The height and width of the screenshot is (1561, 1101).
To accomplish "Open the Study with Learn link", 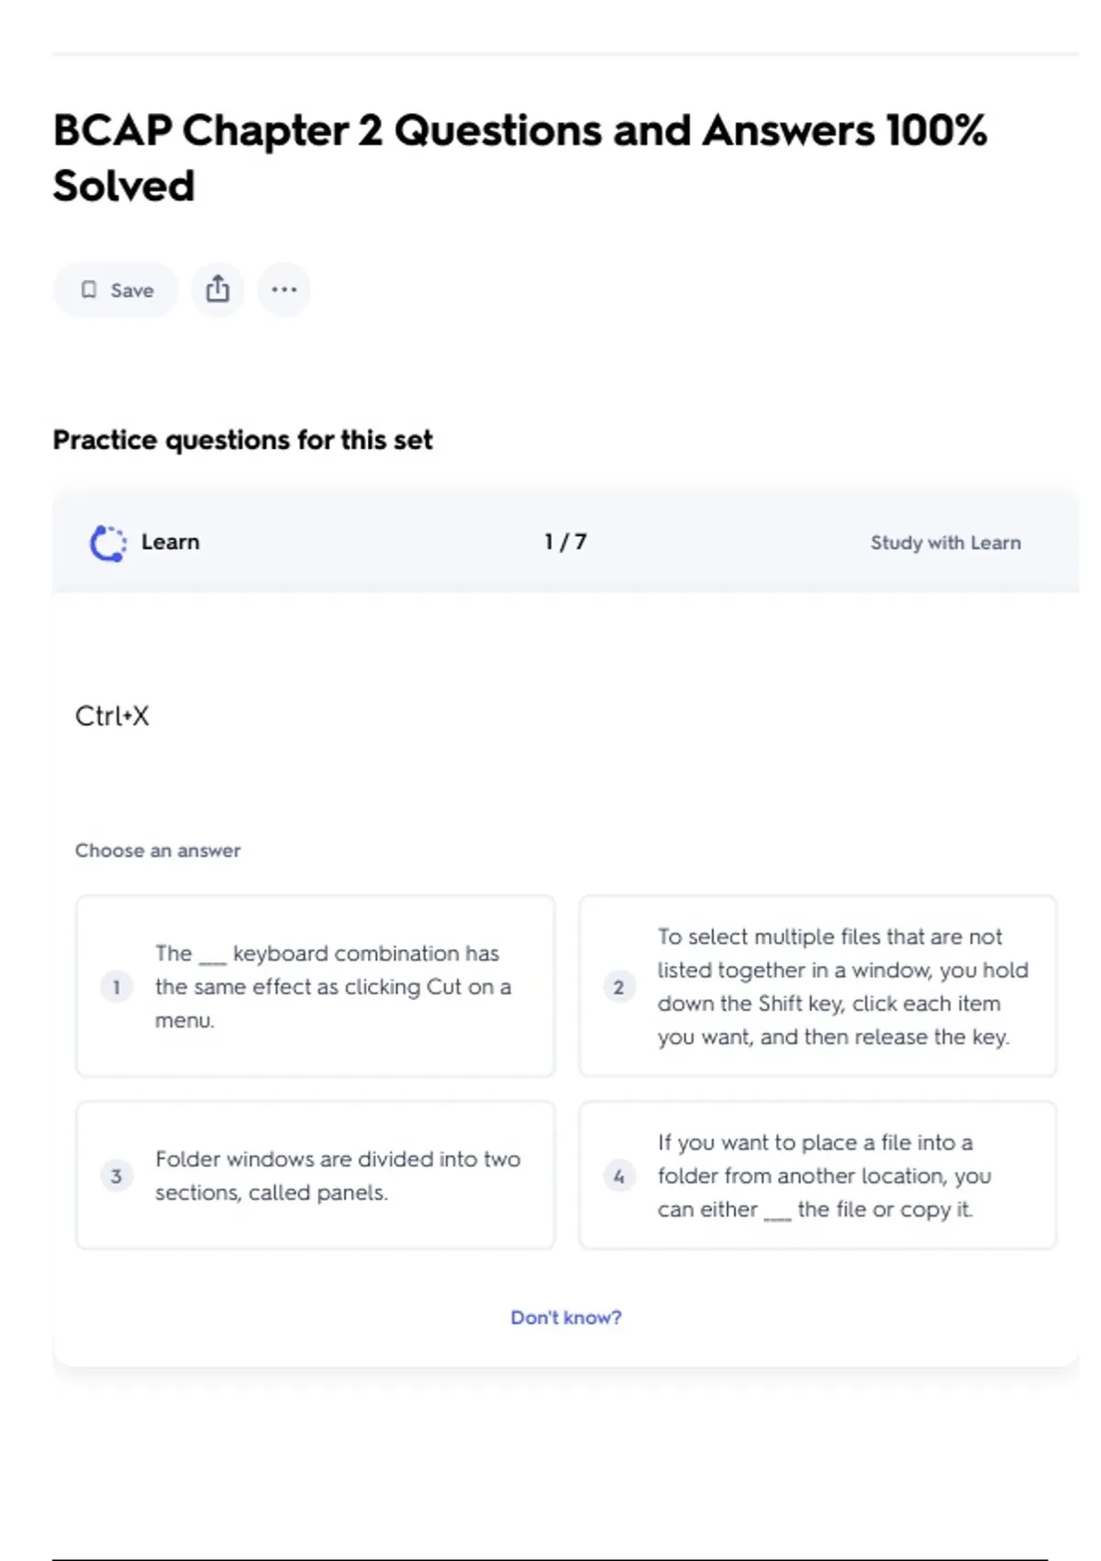I will (x=945, y=543).
